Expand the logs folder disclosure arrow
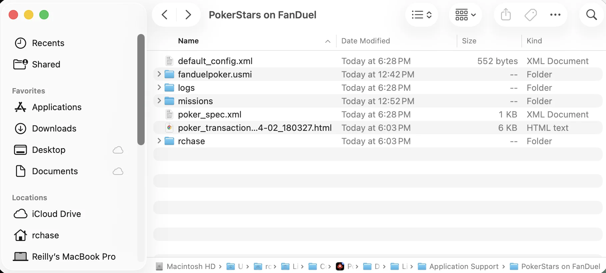The width and height of the screenshot is (606, 273). pyautogui.click(x=159, y=87)
